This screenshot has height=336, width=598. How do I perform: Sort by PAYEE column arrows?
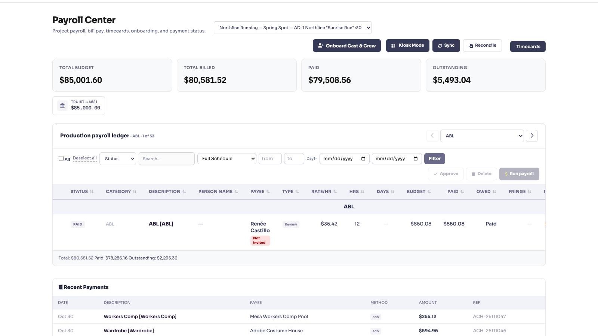click(x=268, y=192)
